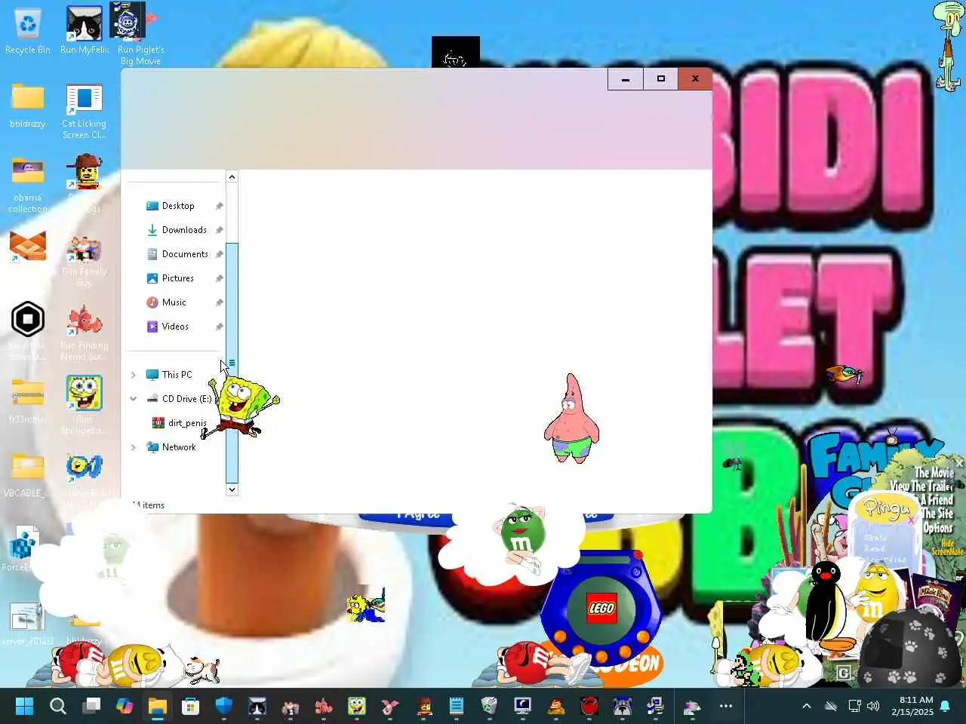Open the Windows Start menu
Image resolution: width=966 pixels, height=724 pixels.
(24, 706)
